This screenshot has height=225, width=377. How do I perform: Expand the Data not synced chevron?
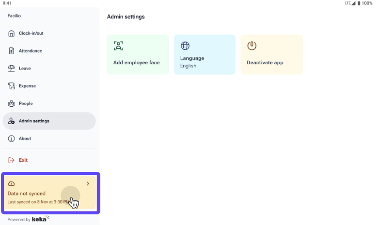(88, 183)
